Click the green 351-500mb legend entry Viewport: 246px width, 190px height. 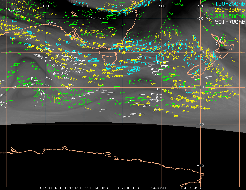(230, 16)
